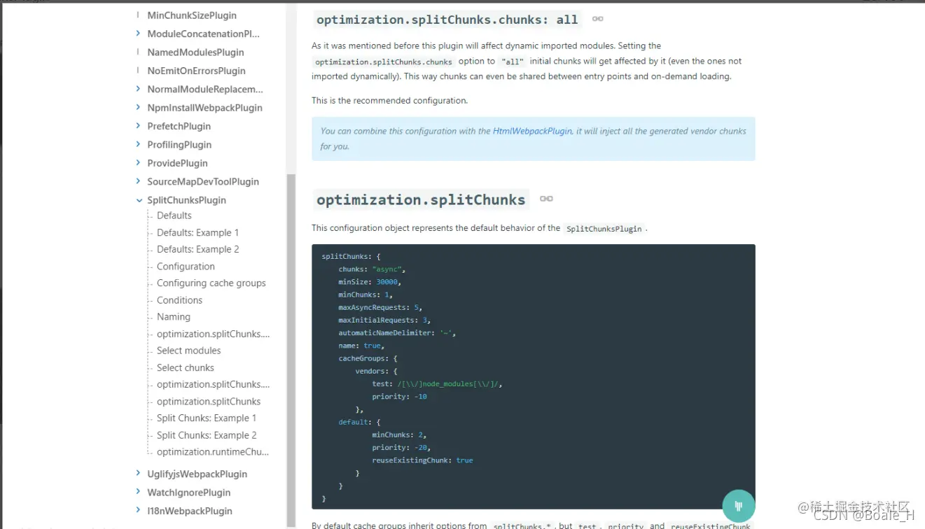Expand the NpmInstallWebpackPlugin item arrow
The image size is (925, 529).
[x=139, y=108]
